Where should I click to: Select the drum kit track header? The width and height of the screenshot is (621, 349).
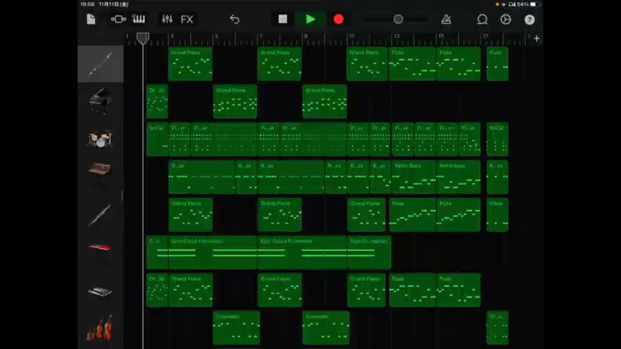coord(101,139)
